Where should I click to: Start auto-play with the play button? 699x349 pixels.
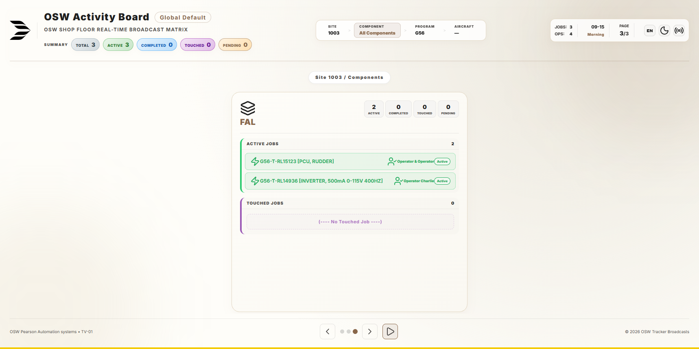390,332
